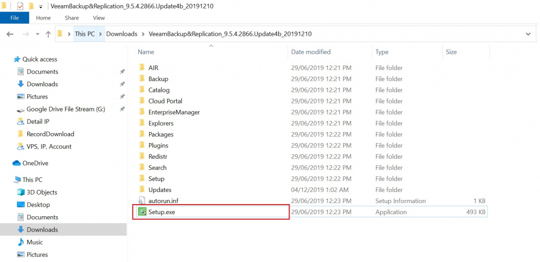Sort by the Name column header
This screenshot has height=262, width=540.
coord(146,52)
